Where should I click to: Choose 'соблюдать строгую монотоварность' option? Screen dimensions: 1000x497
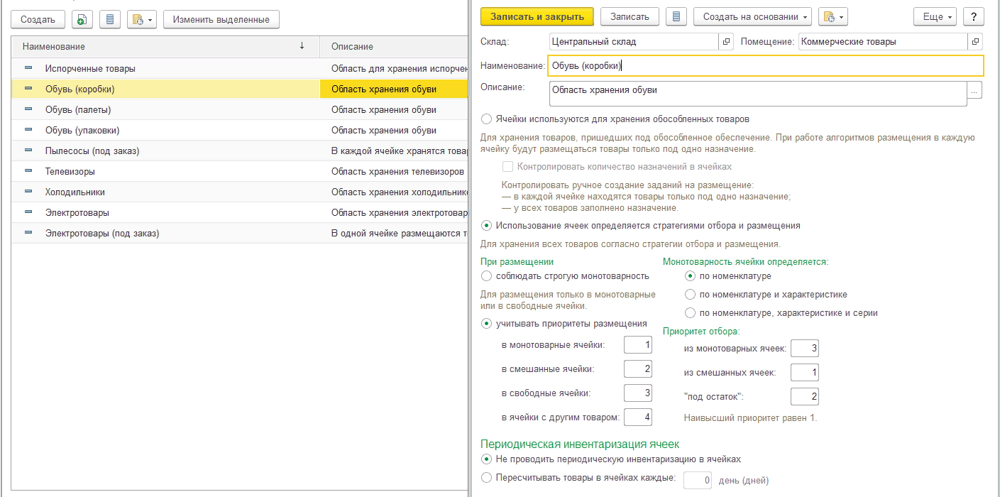tap(486, 276)
